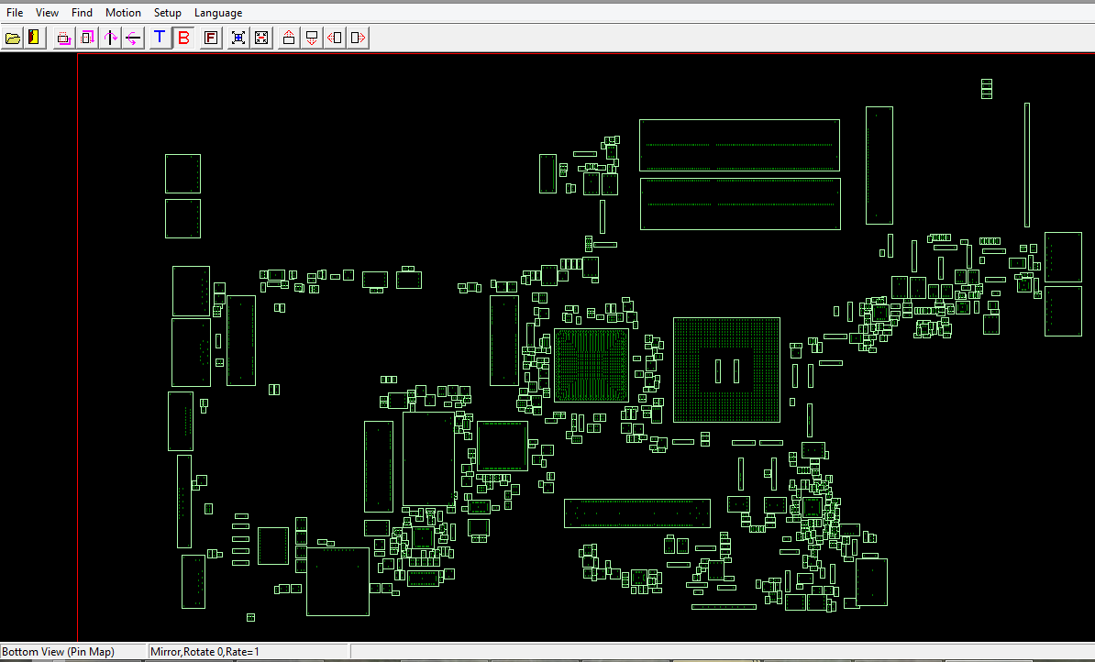
Task: Rotate board counter-clockwise with first magenta icon
Action: click(64, 38)
